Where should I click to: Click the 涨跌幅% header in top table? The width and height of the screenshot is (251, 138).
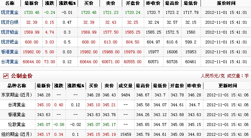pos(67,3)
